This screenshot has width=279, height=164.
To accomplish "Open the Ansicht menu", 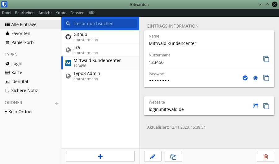I will [45, 13].
